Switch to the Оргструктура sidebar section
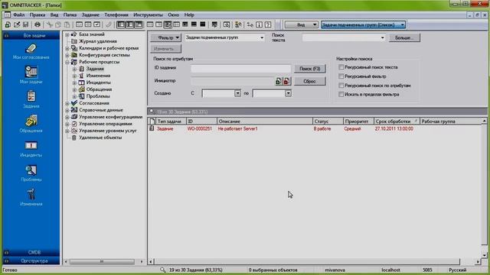Viewport: 490px width, 275px height. (31, 260)
